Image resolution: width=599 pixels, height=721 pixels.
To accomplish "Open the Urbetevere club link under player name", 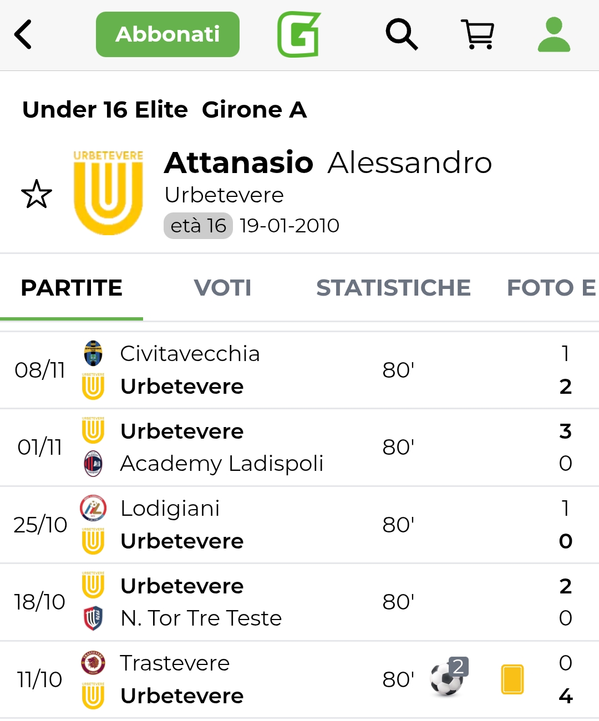I will pyautogui.click(x=224, y=195).
